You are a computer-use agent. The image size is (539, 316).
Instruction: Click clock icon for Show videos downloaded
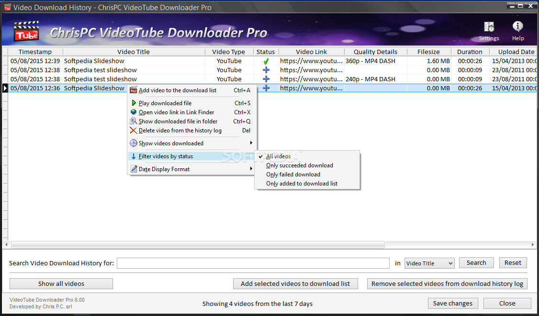click(x=134, y=143)
